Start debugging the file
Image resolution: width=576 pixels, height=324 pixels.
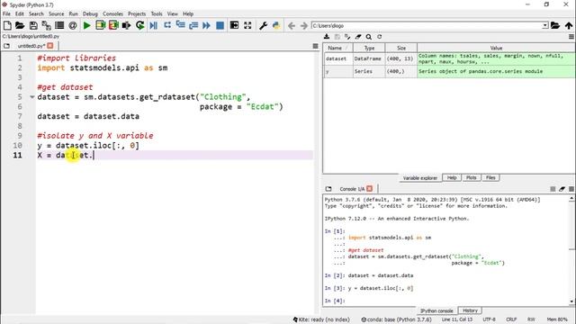point(154,25)
